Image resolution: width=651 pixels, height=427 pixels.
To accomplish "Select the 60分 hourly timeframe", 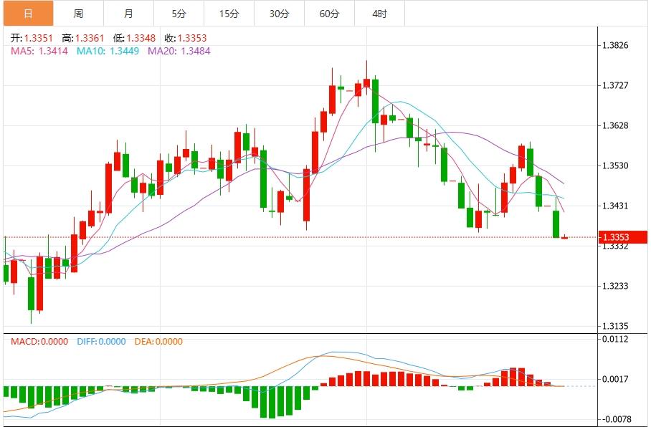I will [329, 13].
